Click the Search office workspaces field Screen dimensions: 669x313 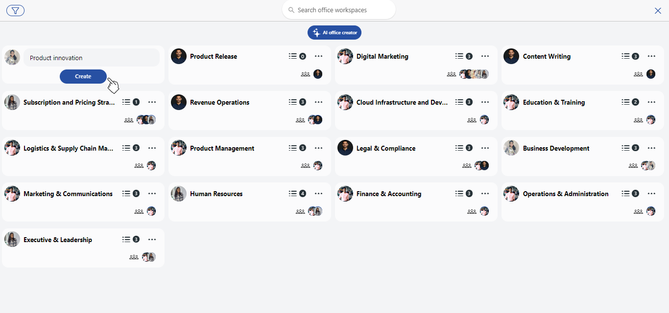coord(339,10)
